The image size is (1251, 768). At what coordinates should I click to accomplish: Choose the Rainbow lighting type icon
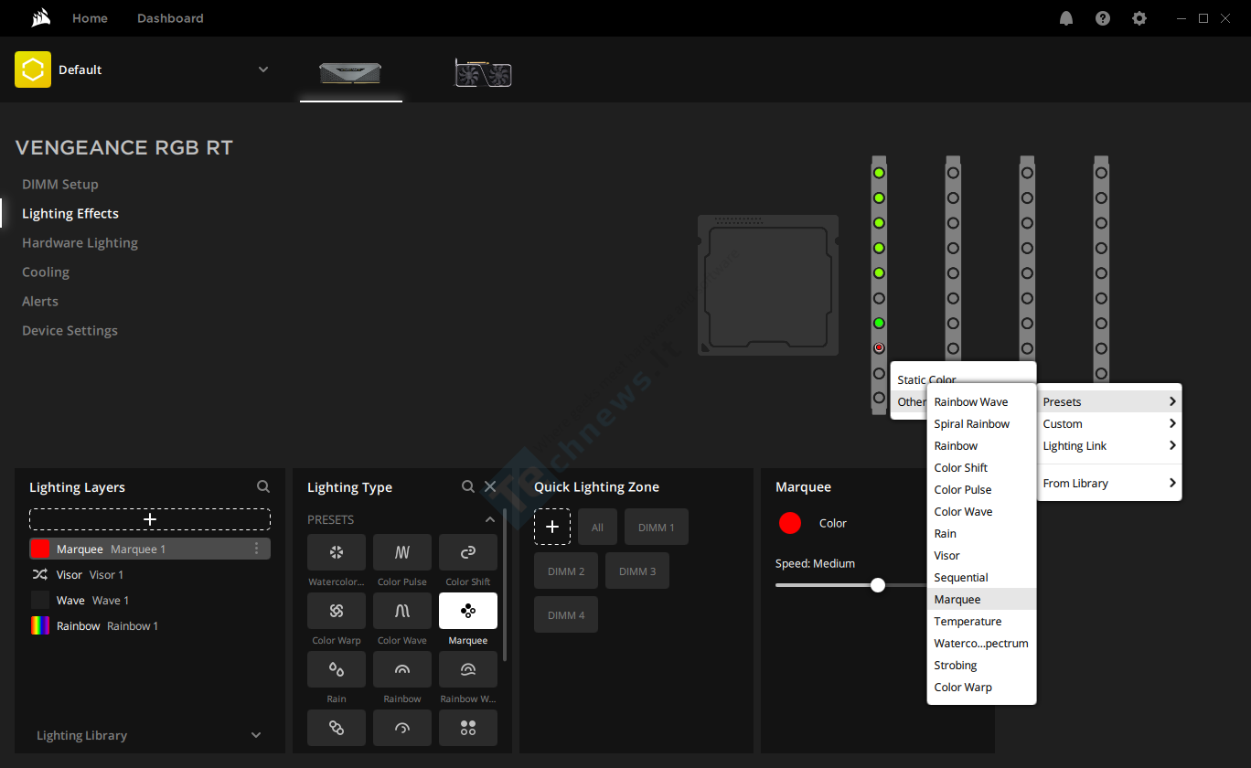point(402,669)
